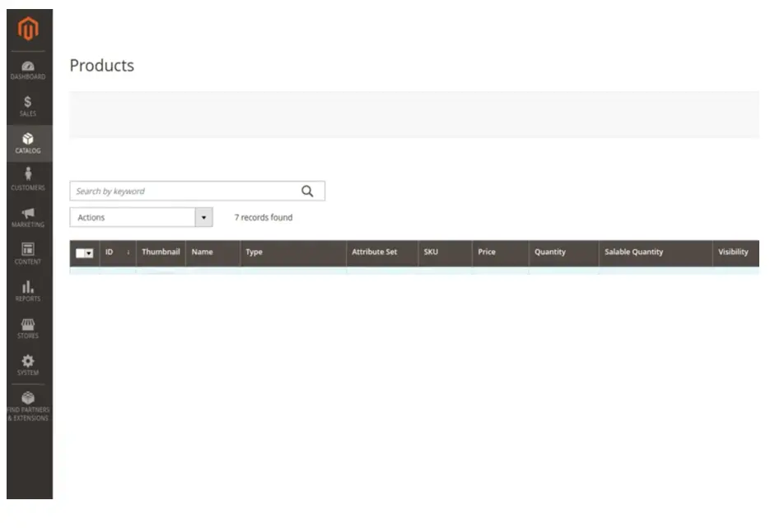Sort by the Type column
Screen dimensions: 784x528
pos(293,252)
